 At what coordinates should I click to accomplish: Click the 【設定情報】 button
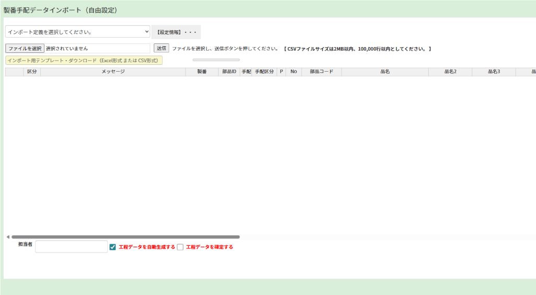point(176,32)
